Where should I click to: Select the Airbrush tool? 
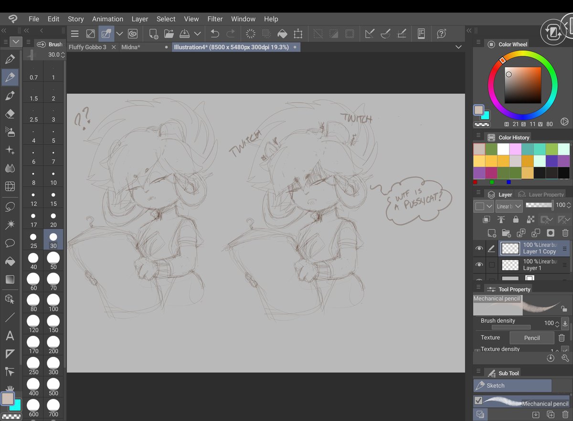point(10,131)
